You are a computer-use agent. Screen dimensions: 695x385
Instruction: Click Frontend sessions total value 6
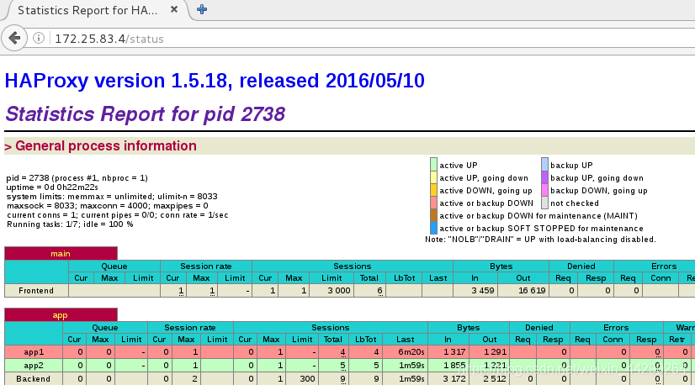[x=379, y=291]
